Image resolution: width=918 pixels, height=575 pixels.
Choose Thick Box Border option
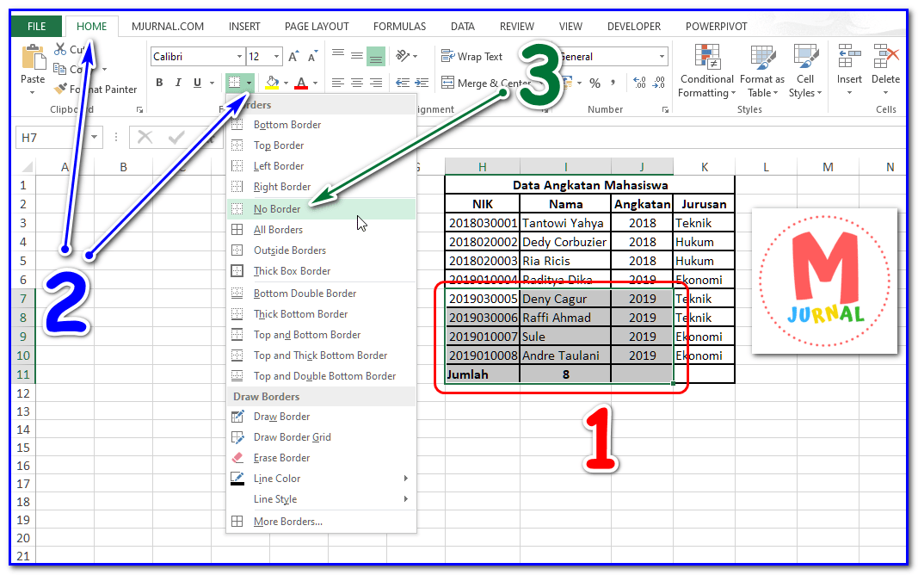321,270
